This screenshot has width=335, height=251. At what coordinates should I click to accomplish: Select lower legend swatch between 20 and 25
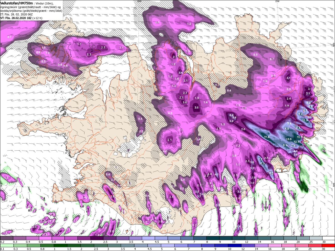[301, 246]
